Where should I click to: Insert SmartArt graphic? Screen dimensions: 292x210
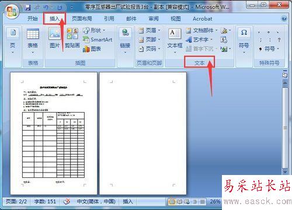pyautogui.click(x=98, y=40)
